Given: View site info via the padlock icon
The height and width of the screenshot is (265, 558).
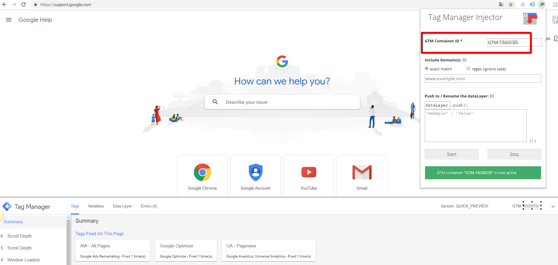Looking at the screenshot, I should tap(35, 4).
